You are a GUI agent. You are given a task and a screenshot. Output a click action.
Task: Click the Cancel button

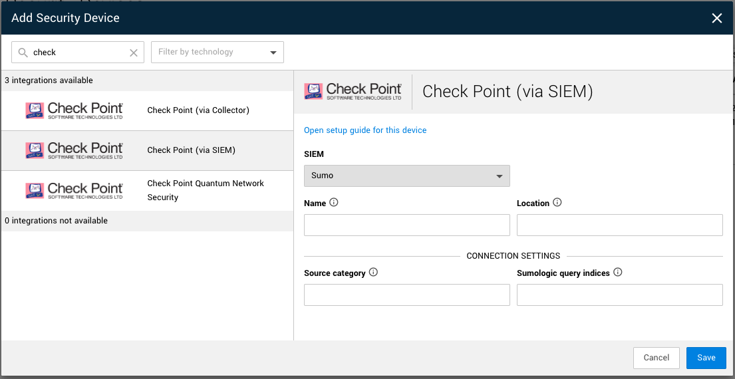pyautogui.click(x=657, y=358)
